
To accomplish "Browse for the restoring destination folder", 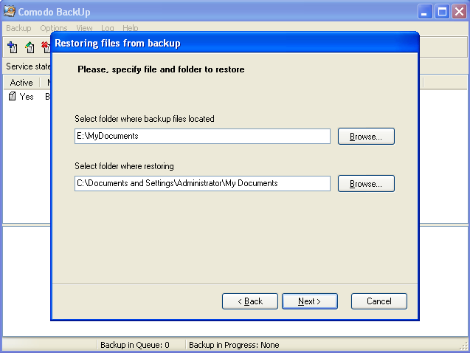I will coord(366,184).
